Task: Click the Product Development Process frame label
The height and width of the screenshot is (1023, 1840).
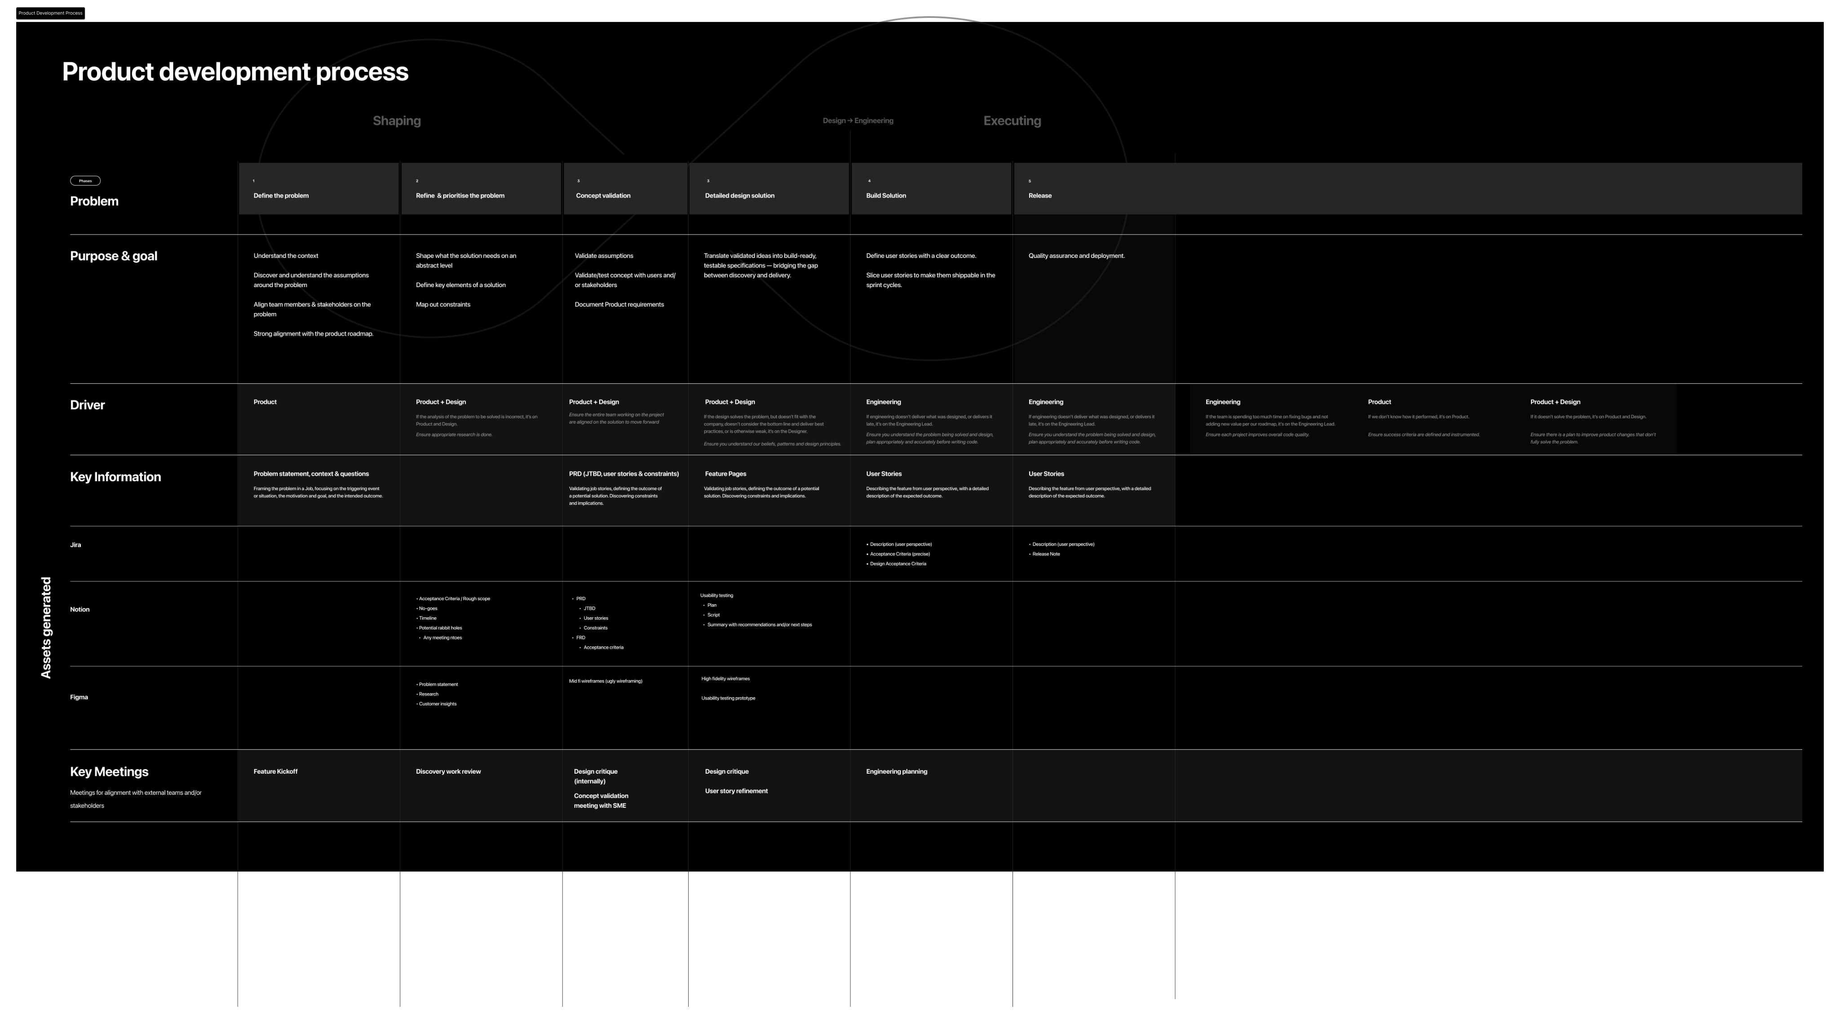Action: click(x=50, y=13)
